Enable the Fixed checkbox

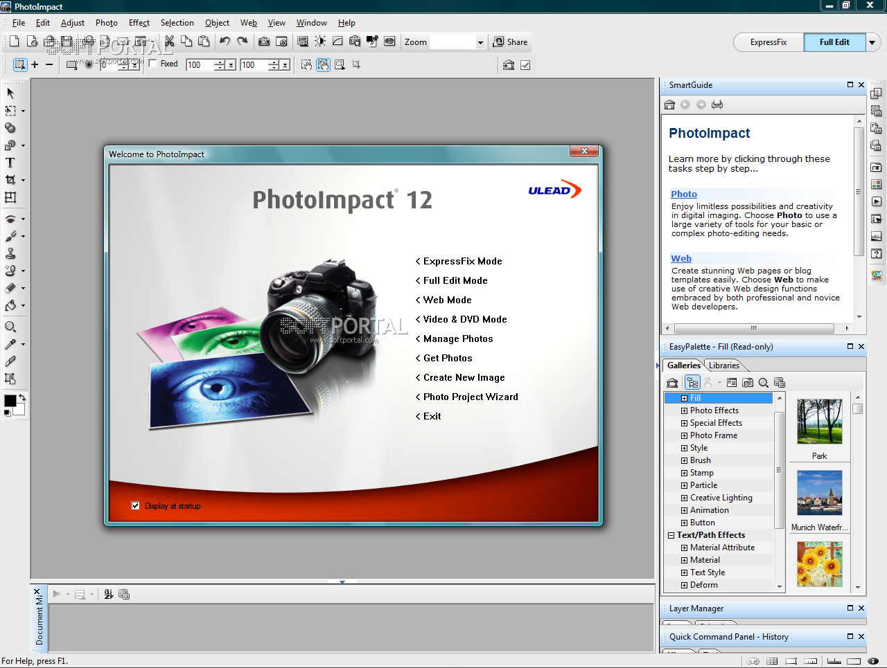tap(153, 64)
